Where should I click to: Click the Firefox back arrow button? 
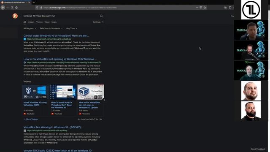[x=3, y=8]
